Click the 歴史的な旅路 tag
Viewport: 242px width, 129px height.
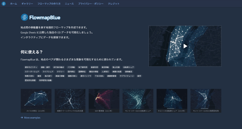tap(30, 80)
